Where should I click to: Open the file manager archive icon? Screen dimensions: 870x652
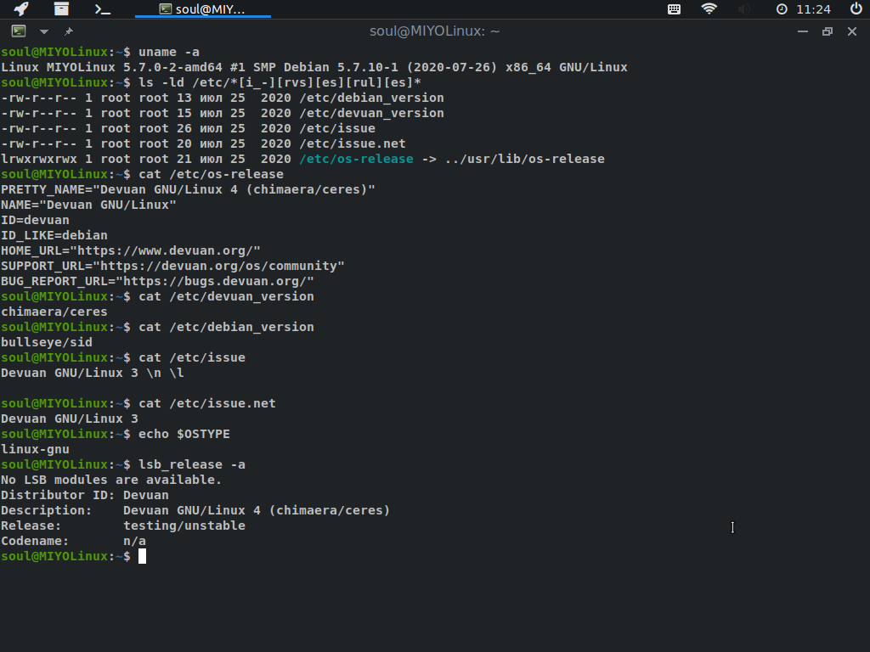[x=61, y=8]
